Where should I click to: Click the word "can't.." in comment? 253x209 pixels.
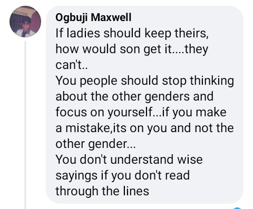[x=72, y=65]
